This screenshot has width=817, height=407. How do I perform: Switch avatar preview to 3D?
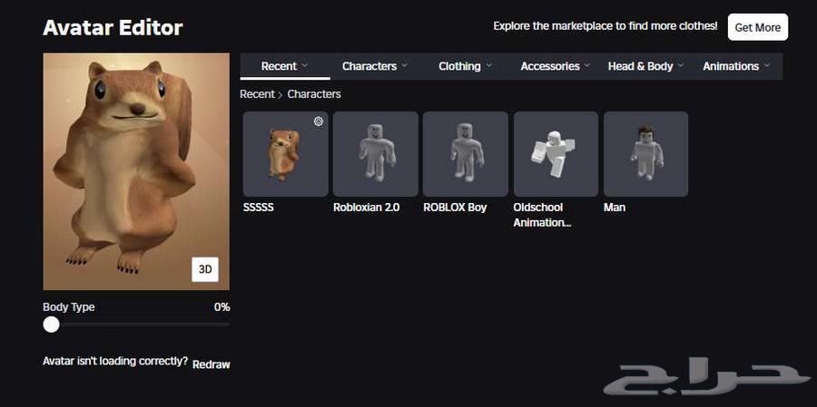(205, 269)
